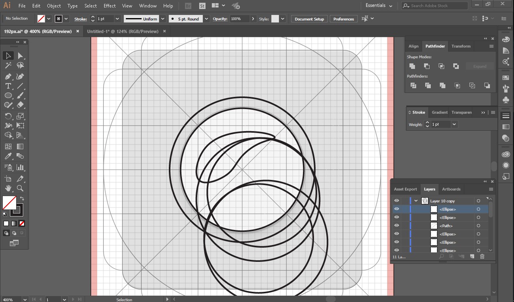Select the Magic Wand tool

coord(8,66)
